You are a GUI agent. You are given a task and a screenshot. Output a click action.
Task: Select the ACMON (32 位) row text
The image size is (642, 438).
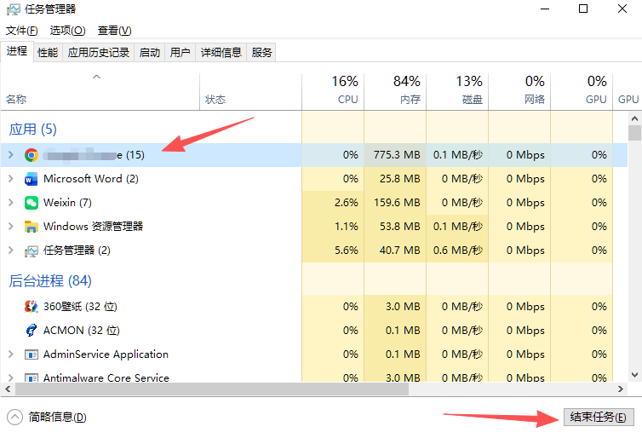[x=82, y=331]
